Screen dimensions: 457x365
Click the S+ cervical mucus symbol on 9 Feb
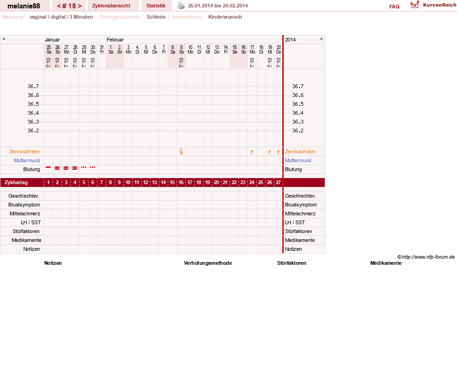pos(181,152)
